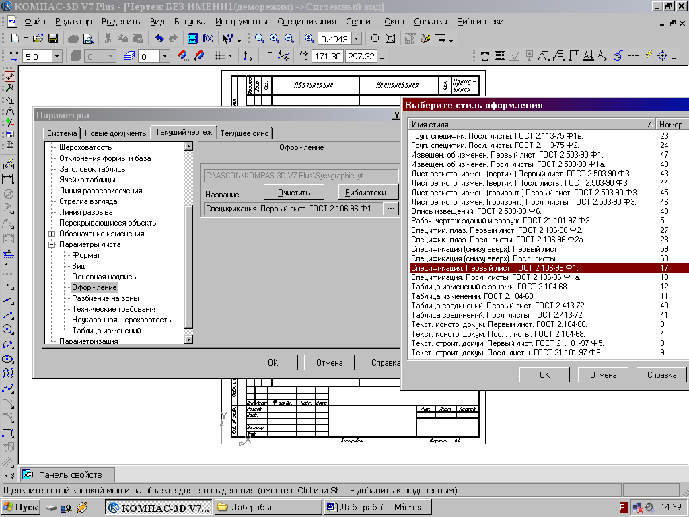Select Основная надпись tree item
The image size is (689, 517).
coord(104,277)
